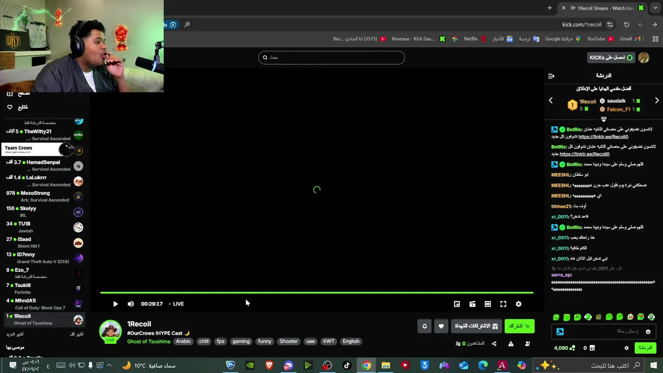The image size is (663, 373).
Task: Click the green Chat send button
Action: coord(645,348)
